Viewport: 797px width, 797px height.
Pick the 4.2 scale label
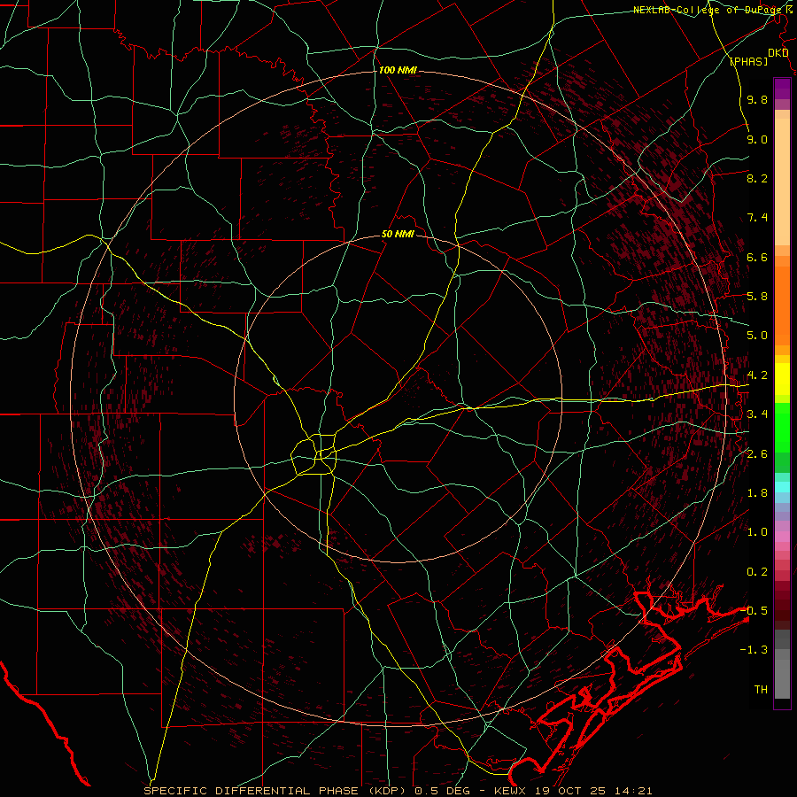coord(757,375)
